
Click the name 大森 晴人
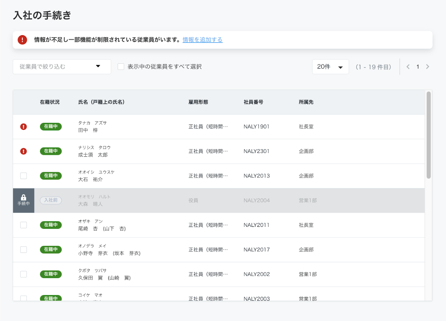90,204
